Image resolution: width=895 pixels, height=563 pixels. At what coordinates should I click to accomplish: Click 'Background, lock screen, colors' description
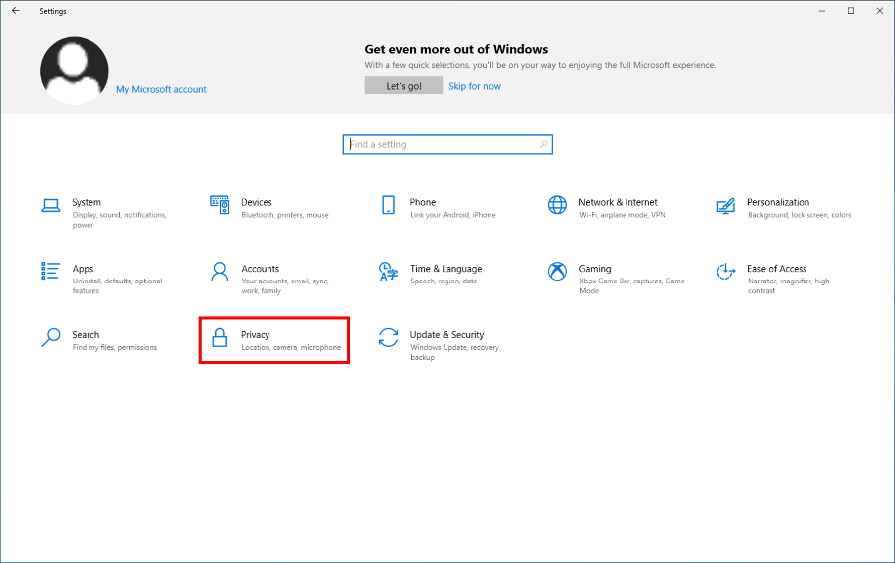800,215
